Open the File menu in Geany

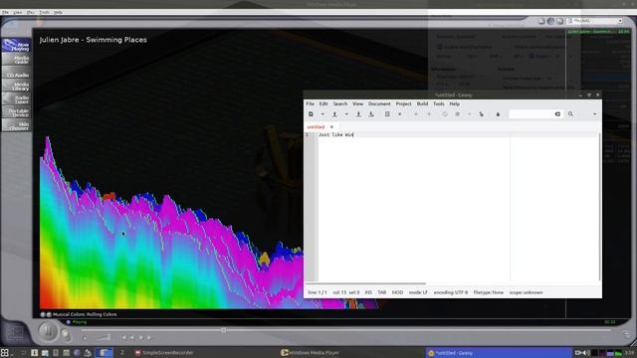click(x=310, y=103)
